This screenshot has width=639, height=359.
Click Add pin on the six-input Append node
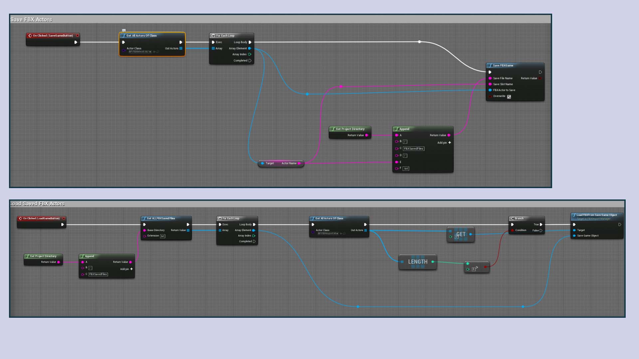pyautogui.click(x=449, y=143)
